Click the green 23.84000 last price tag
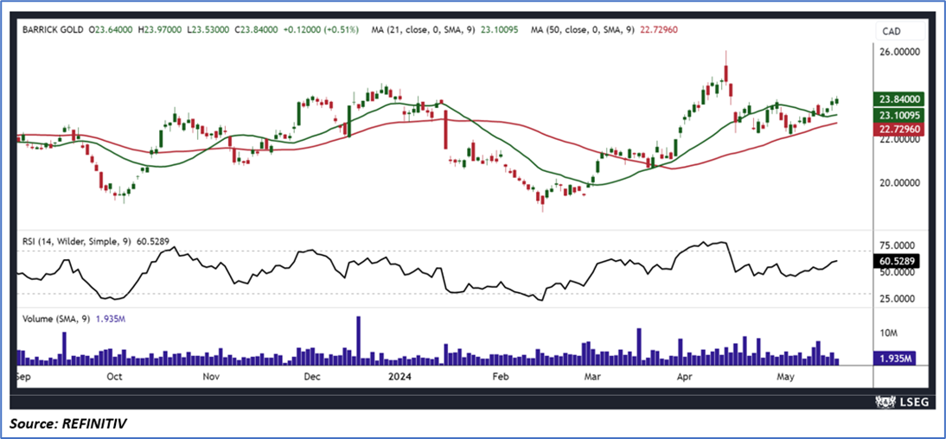Viewport: 946px width, 439px height. click(899, 99)
